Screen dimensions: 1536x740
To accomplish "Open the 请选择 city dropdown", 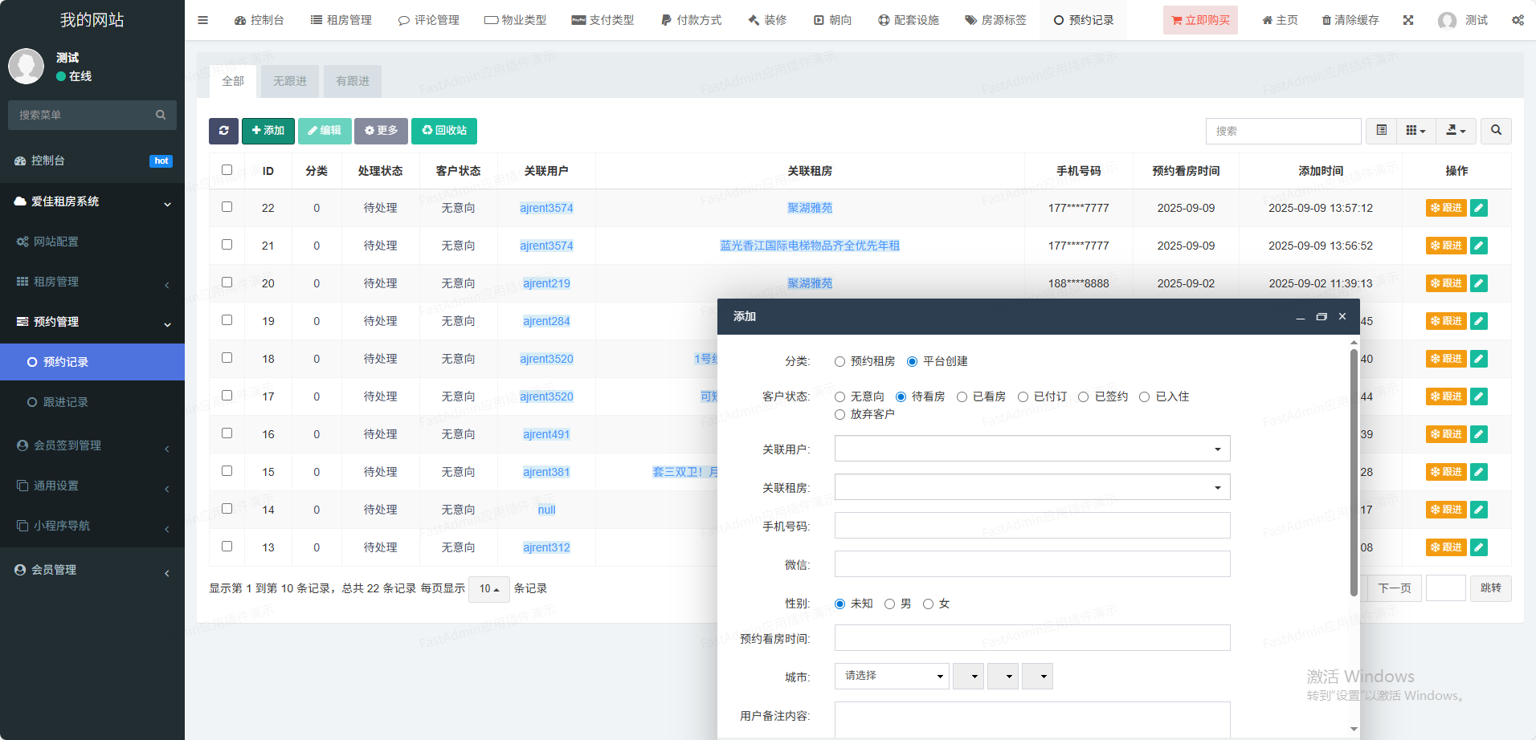I will (892, 677).
